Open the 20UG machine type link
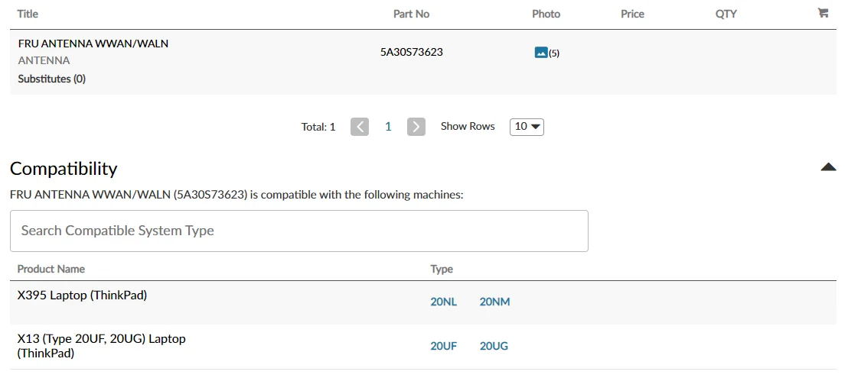Screen dimensions: 861x378 494,346
